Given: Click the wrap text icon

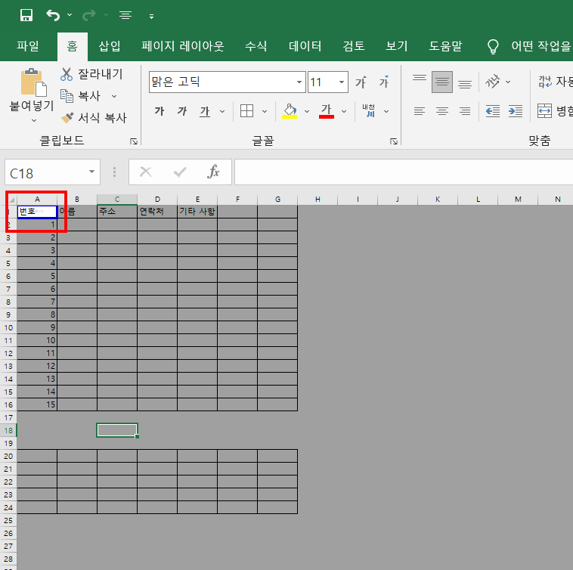Looking at the screenshot, I should [x=545, y=82].
